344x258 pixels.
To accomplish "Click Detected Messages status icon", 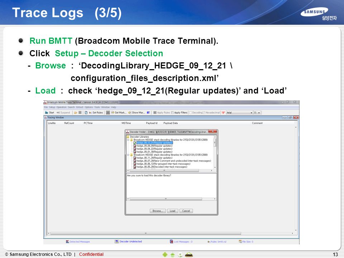I will pos(68,242).
